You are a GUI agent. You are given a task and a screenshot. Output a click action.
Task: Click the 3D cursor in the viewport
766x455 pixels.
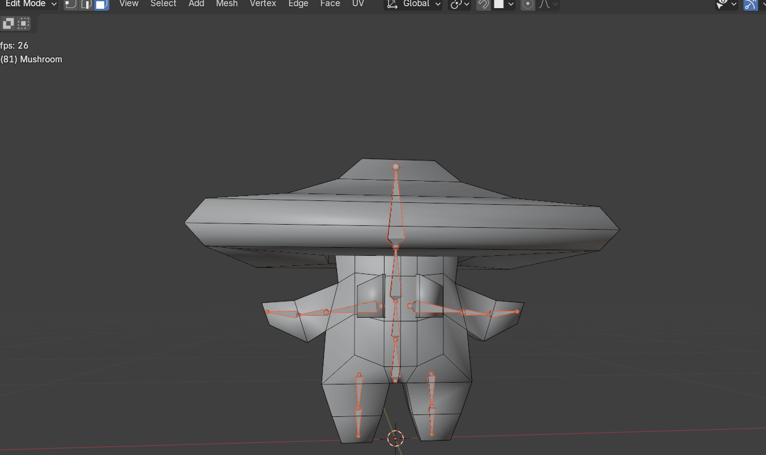[x=395, y=438]
